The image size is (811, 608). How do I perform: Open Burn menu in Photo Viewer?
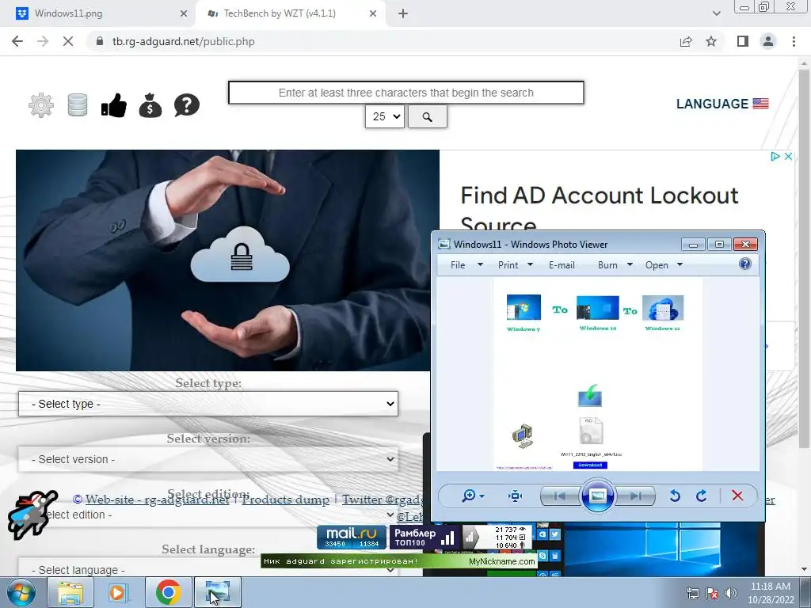(615, 264)
